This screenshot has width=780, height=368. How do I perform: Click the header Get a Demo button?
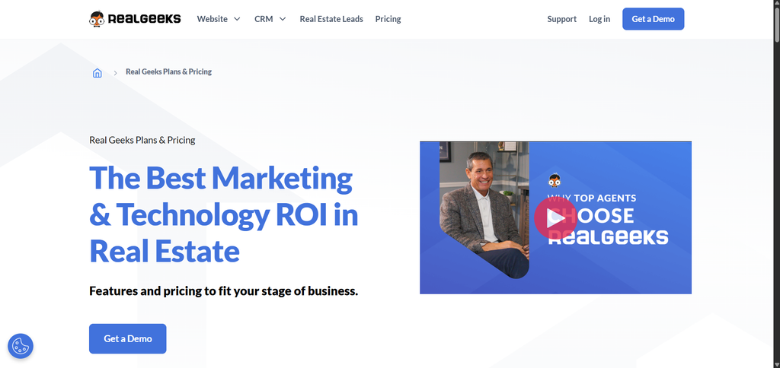pyautogui.click(x=653, y=19)
